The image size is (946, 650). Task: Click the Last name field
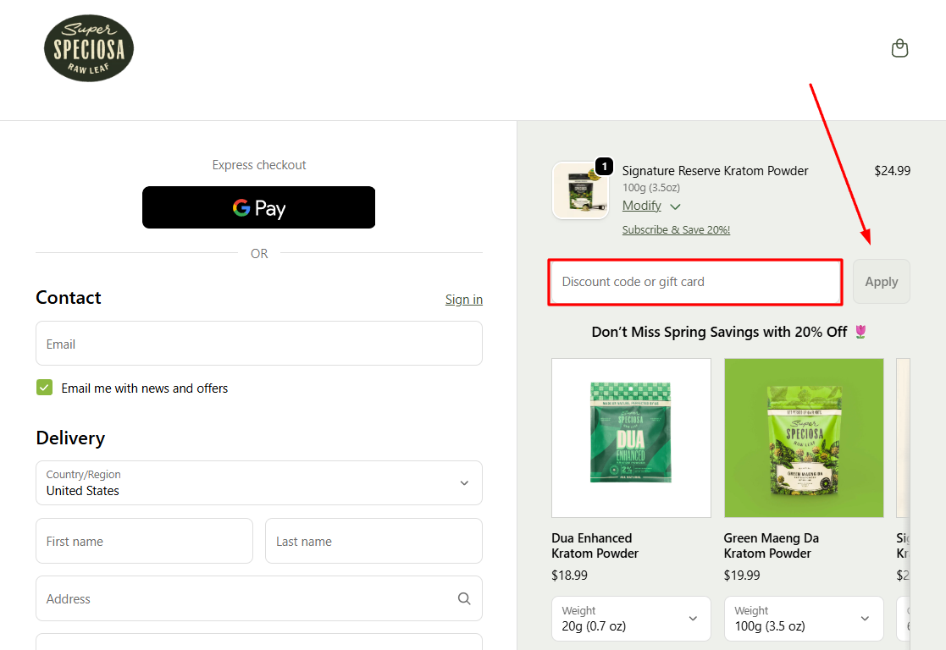(x=373, y=541)
